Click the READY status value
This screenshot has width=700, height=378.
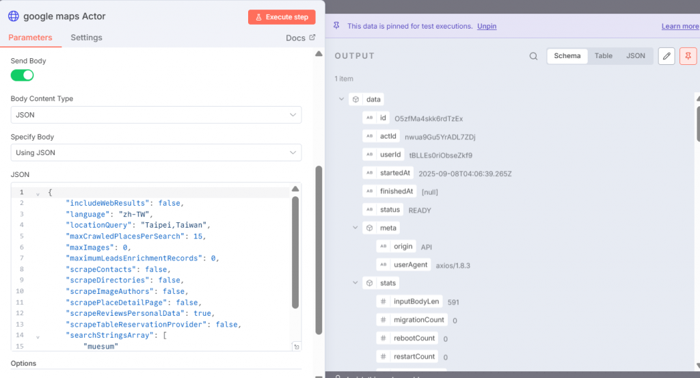(420, 211)
